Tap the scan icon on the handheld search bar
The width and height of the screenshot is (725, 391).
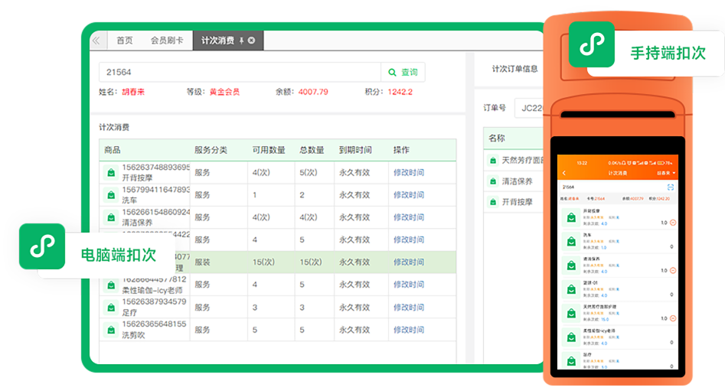click(x=671, y=187)
